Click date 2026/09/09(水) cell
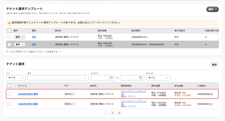 click(205, 94)
